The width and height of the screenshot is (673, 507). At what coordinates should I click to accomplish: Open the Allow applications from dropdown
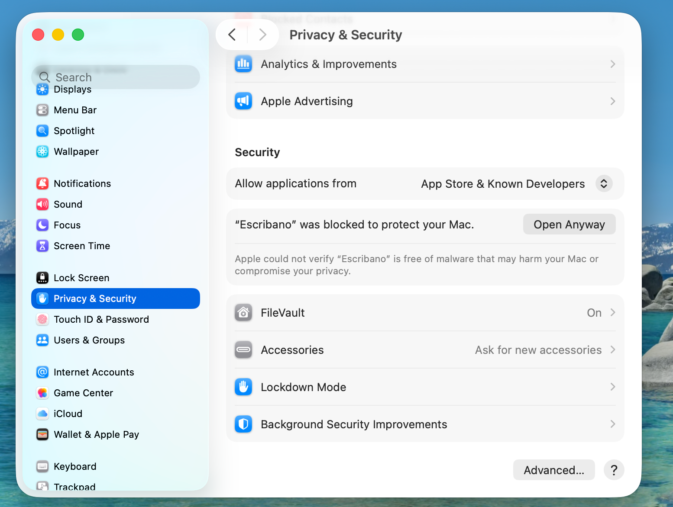tap(603, 183)
